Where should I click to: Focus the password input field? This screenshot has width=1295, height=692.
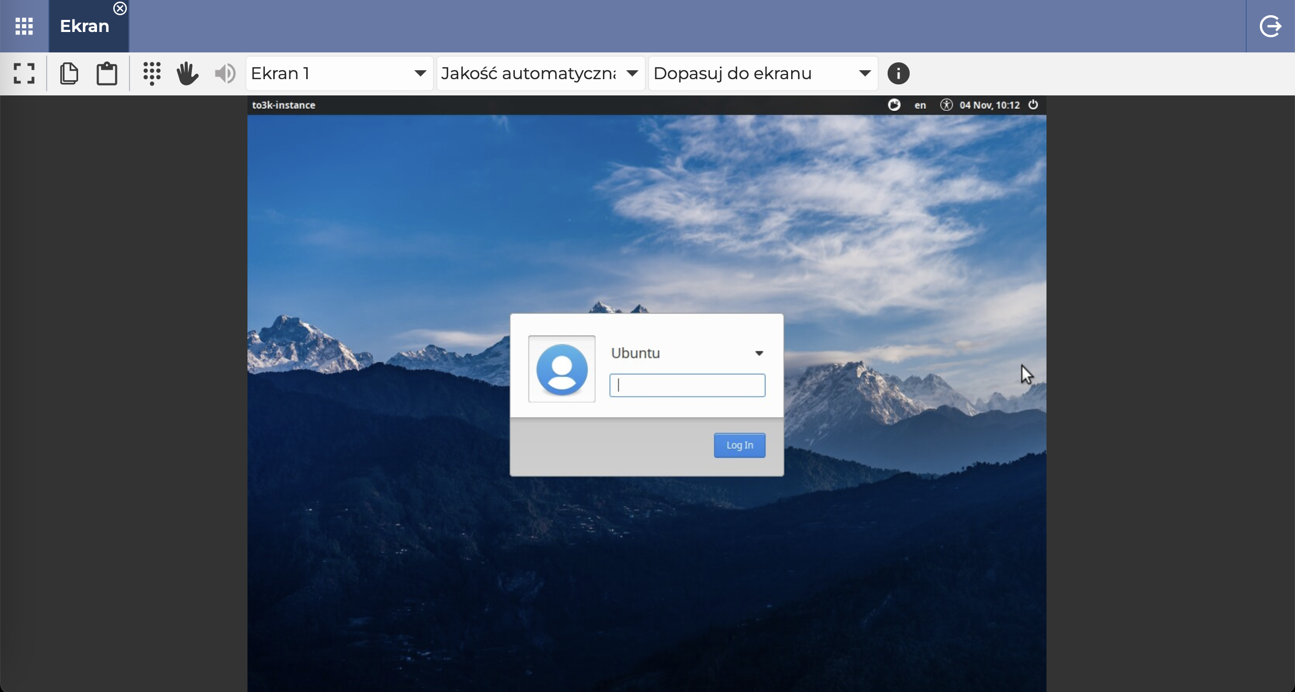pos(687,385)
